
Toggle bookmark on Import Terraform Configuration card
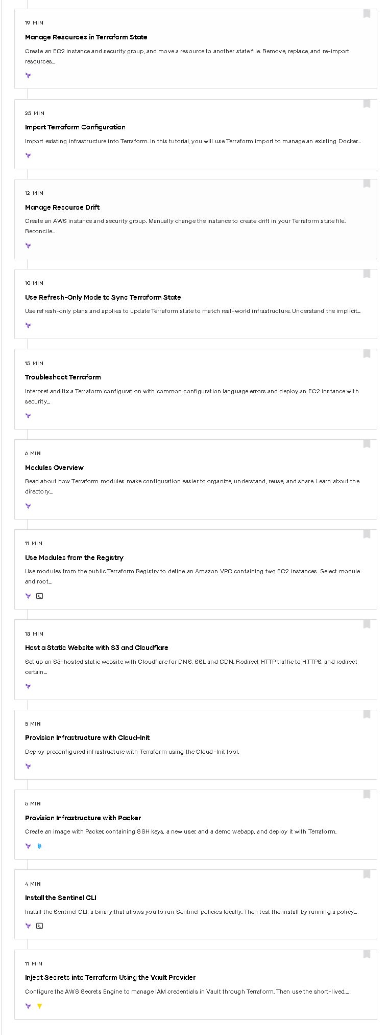pyautogui.click(x=367, y=104)
